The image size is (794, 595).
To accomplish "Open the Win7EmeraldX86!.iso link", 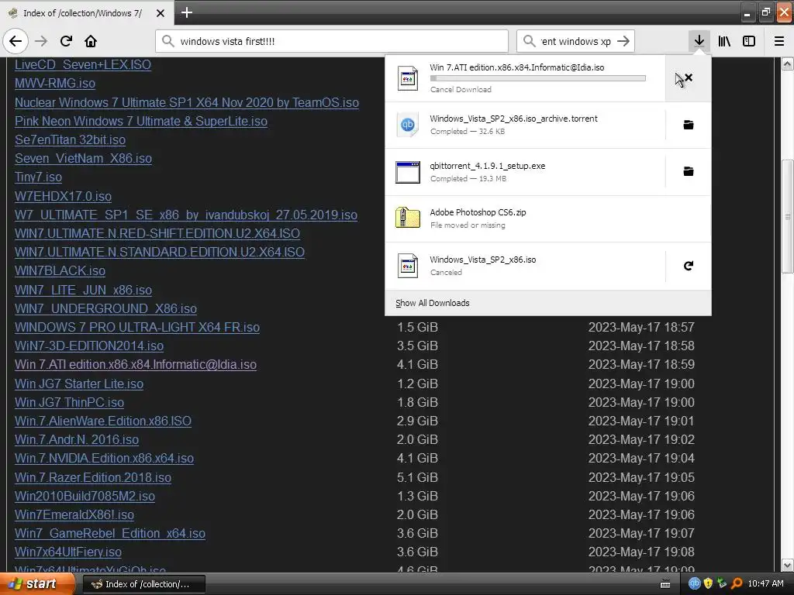I will (x=74, y=515).
